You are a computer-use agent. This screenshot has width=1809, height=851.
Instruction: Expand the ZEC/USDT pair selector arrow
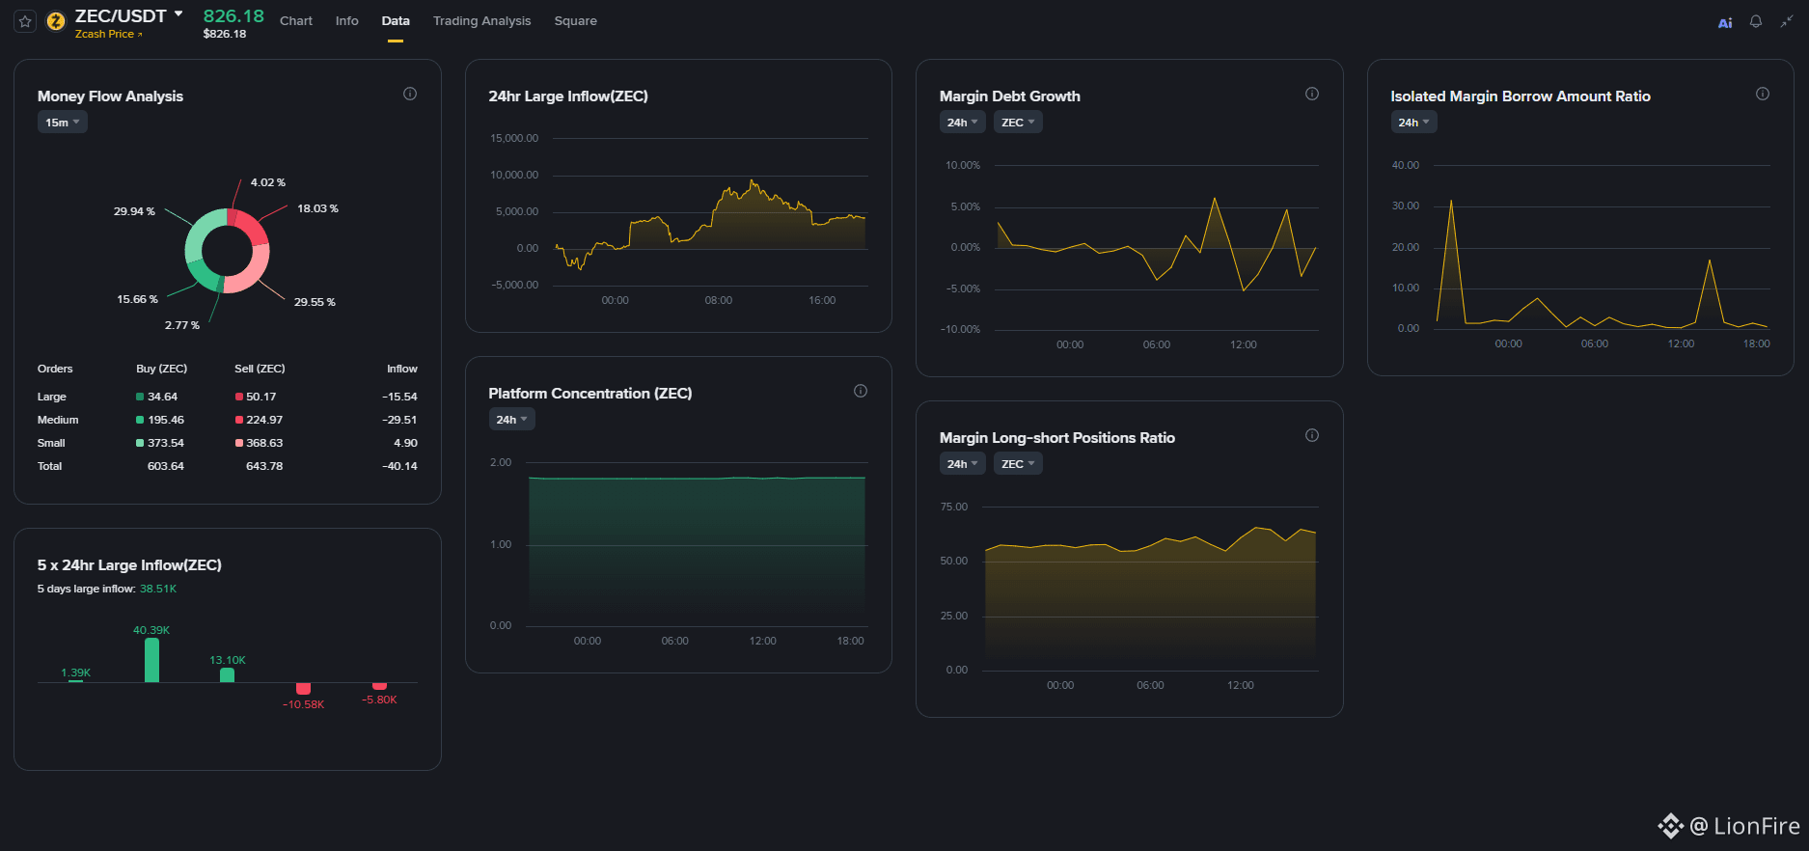coord(178,14)
